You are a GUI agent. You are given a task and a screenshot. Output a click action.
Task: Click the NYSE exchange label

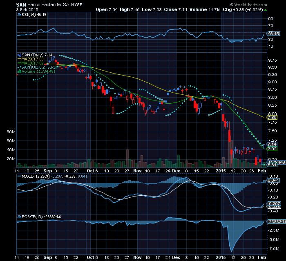pos(77,5)
